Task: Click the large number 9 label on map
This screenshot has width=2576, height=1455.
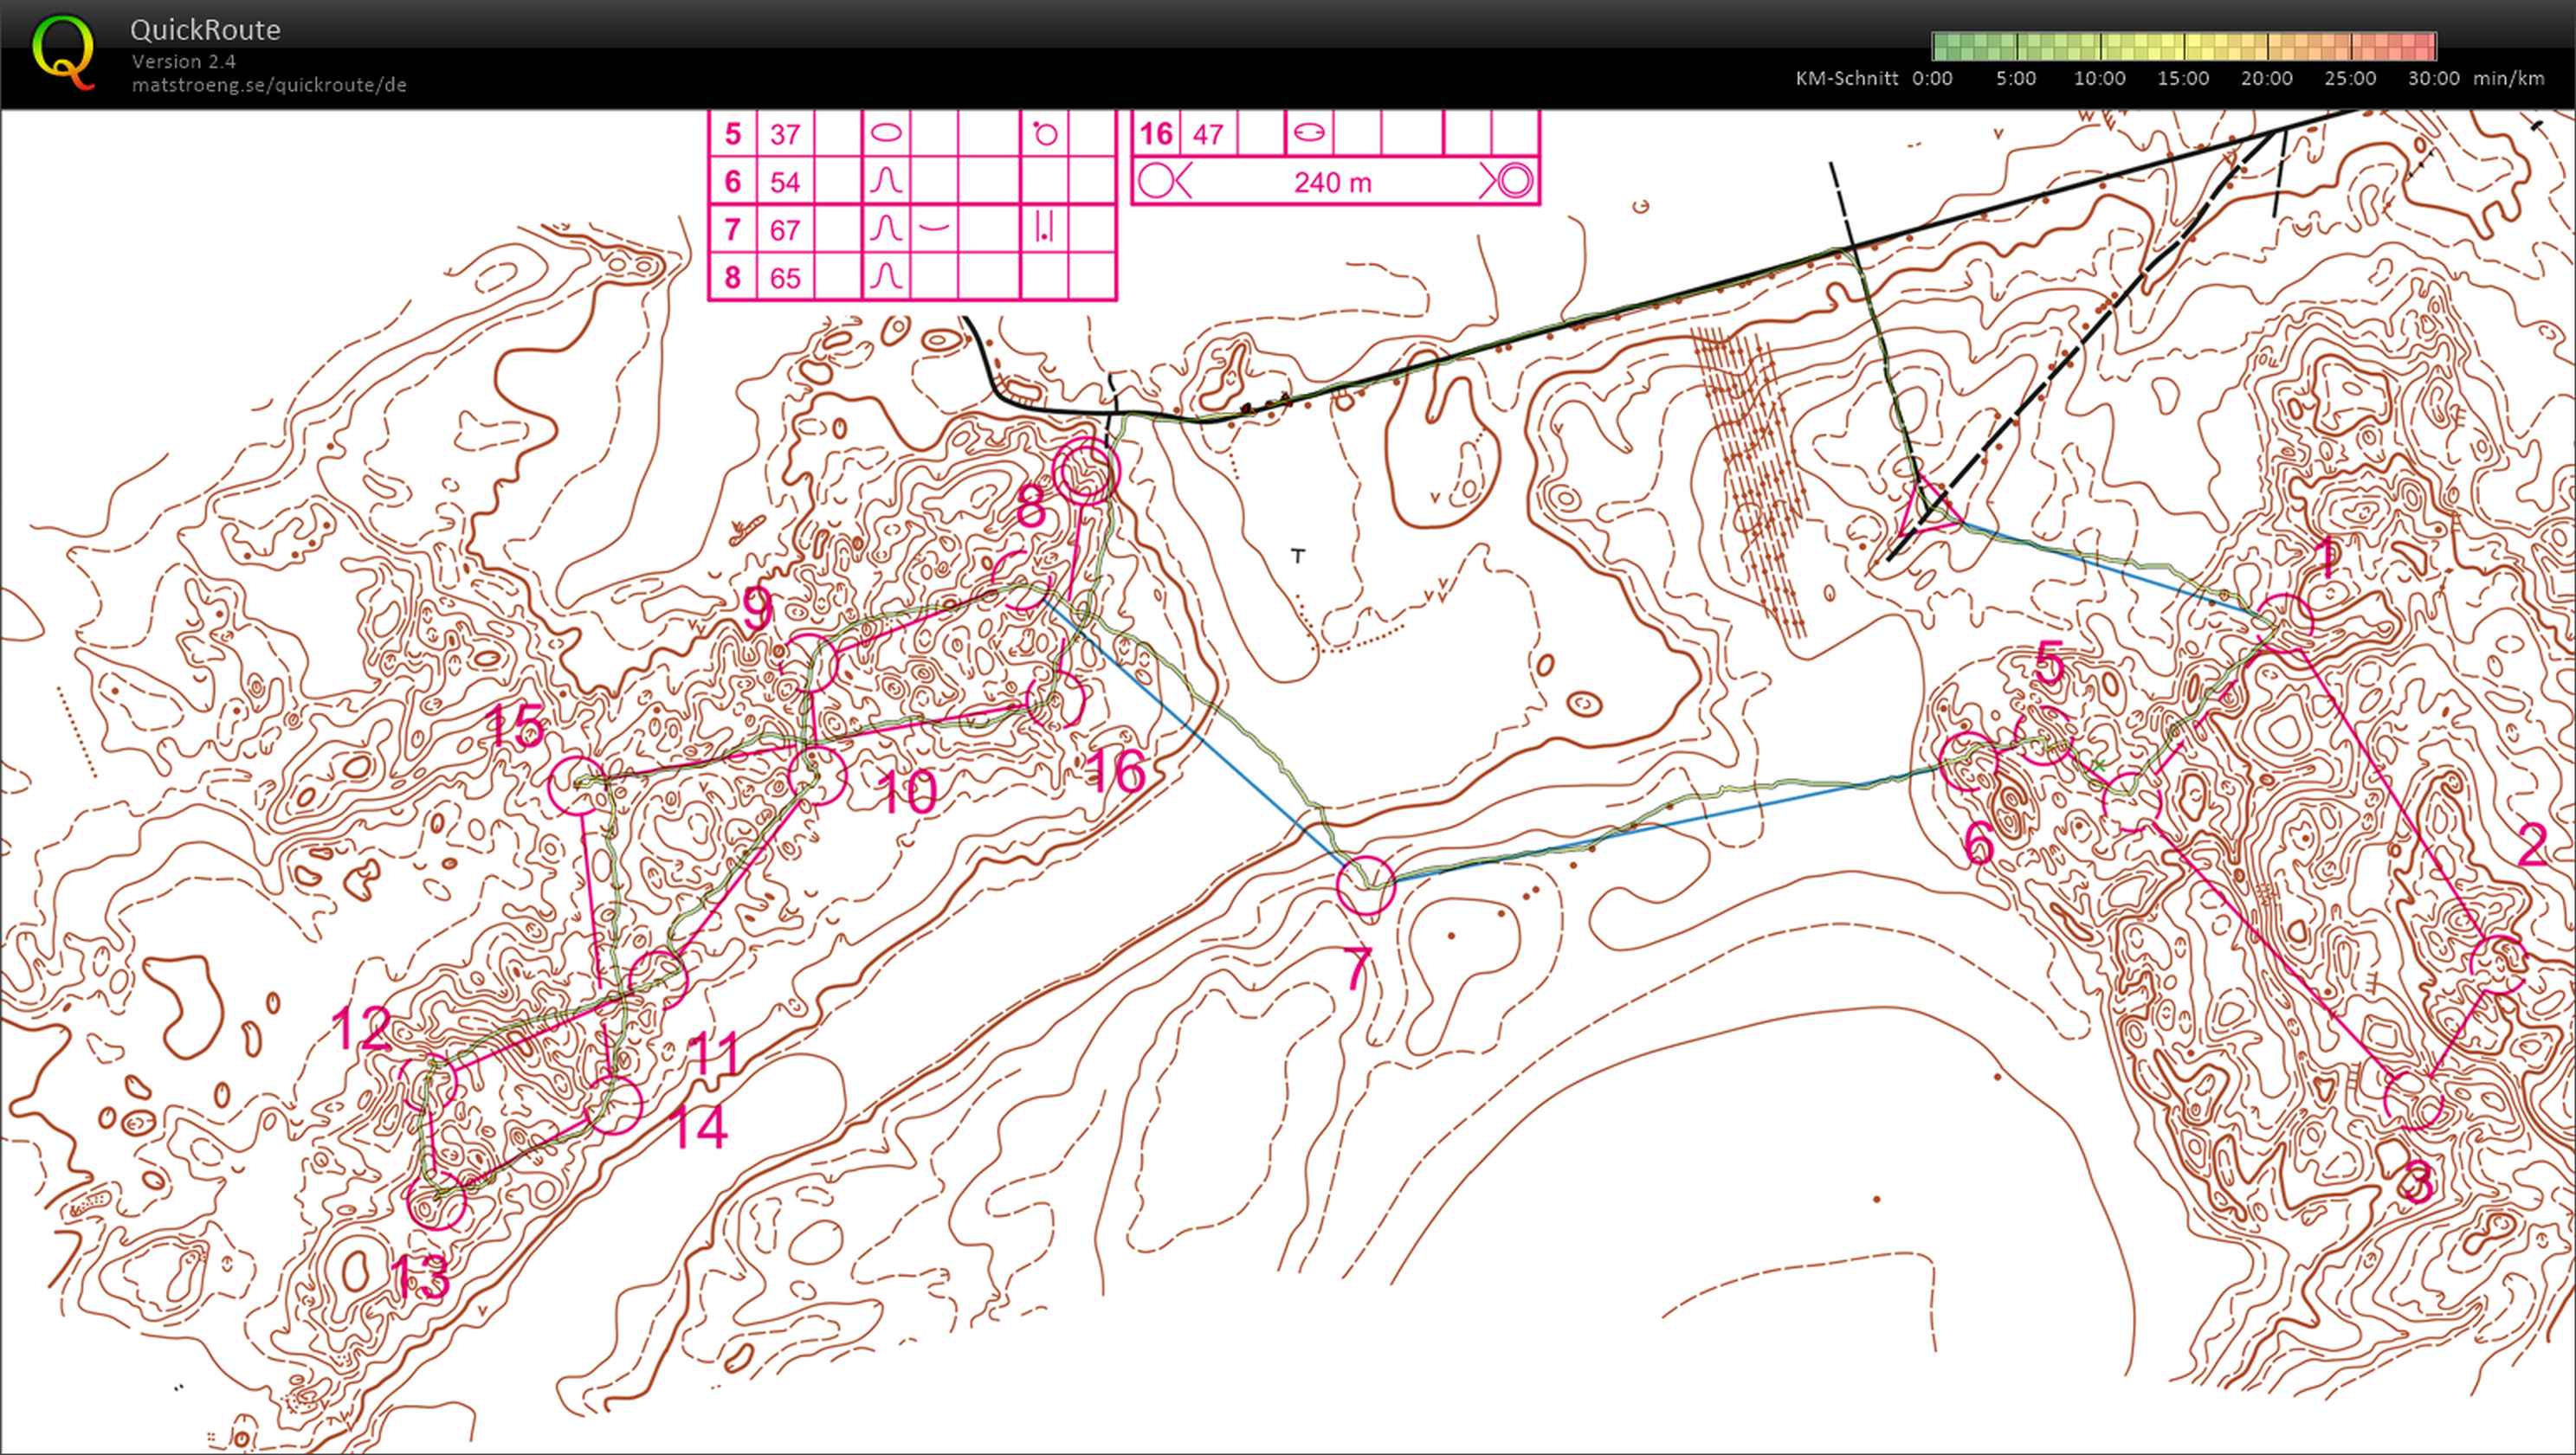Action: [758, 608]
